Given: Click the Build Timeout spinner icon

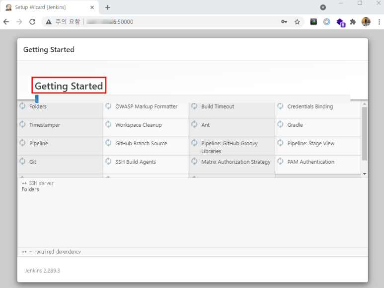Looking at the screenshot, I should coord(194,106).
